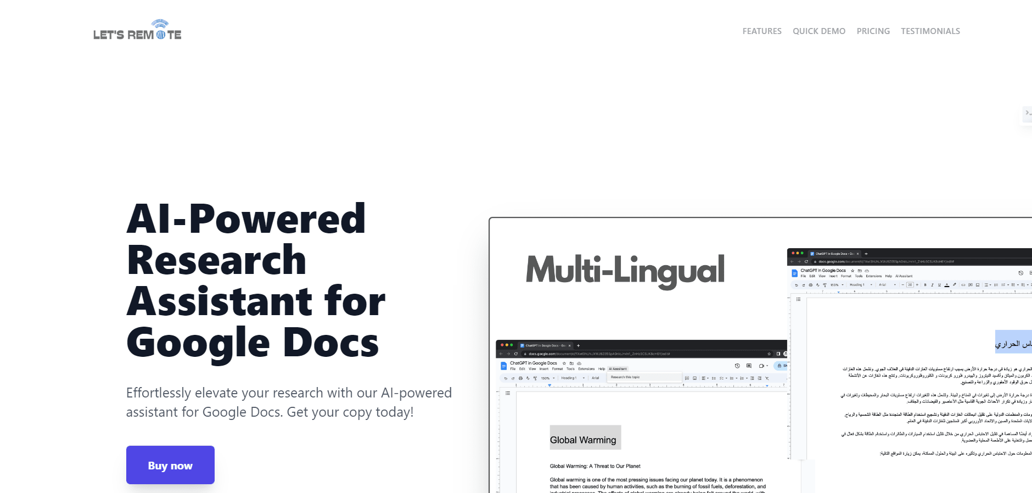
Task: Click the Buy now button
Action: click(x=170, y=465)
